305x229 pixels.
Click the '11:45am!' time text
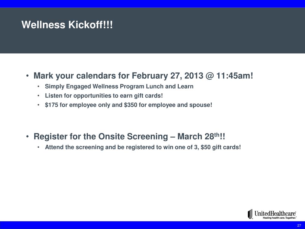click(235, 76)
